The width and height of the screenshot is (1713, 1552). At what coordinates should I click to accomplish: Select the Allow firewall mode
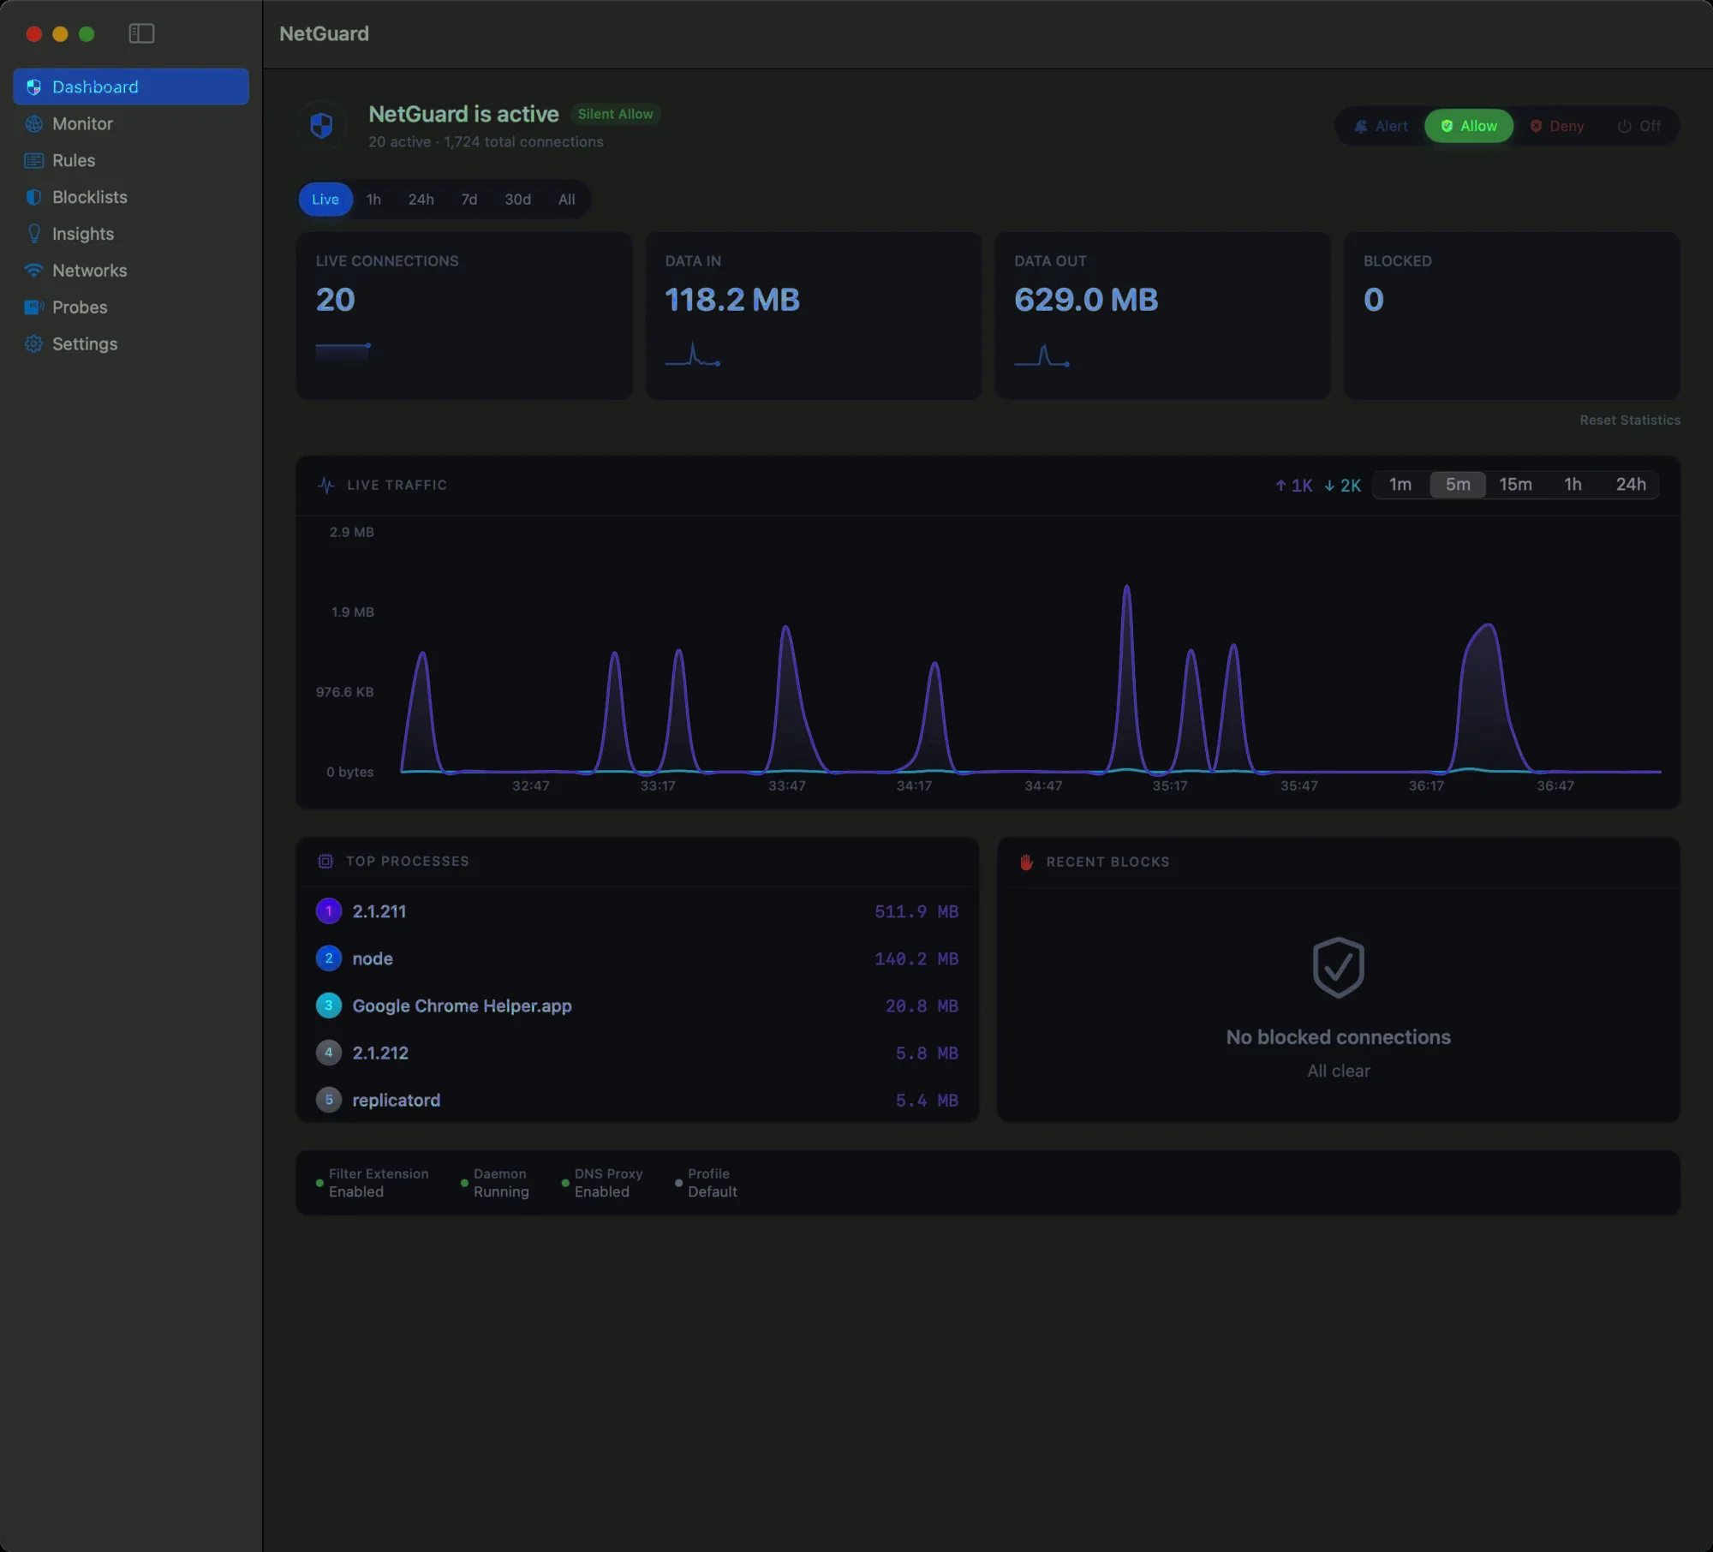tap(1469, 126)
